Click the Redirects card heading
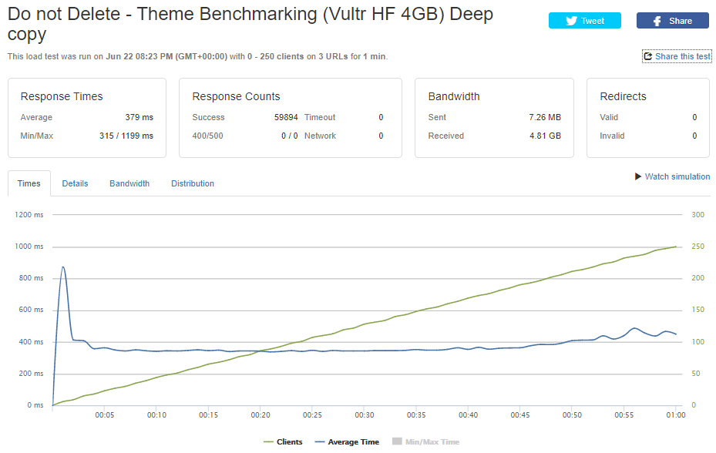The height and width of the screenshot is (453, 716). [x=623, y=96]
